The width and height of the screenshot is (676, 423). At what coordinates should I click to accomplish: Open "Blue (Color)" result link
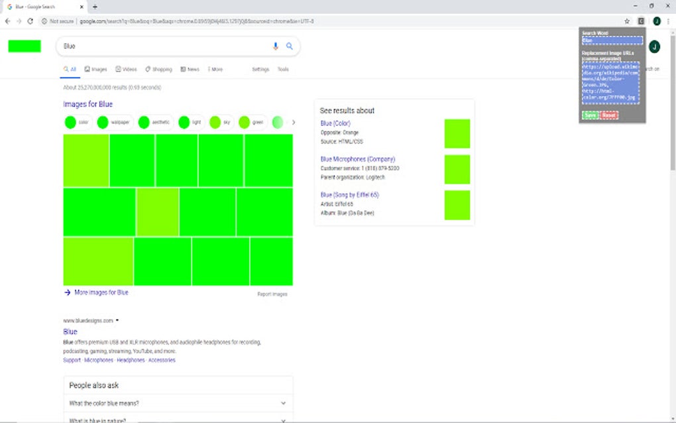pos(335,123)
